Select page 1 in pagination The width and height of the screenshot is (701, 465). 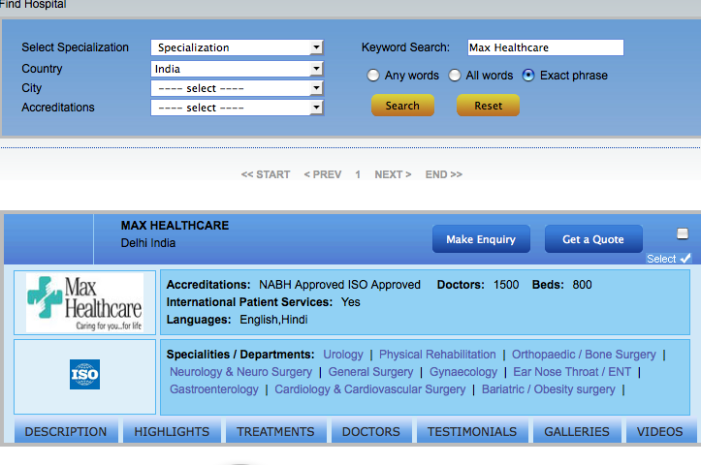click(358, 174)
